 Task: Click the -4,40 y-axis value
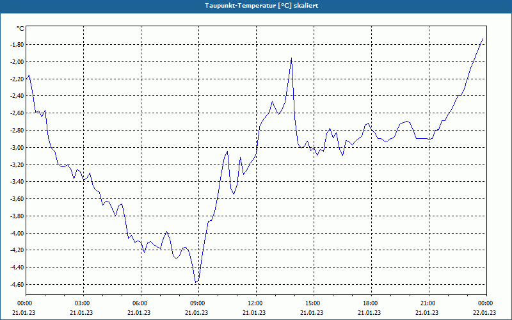click(17, 267)
